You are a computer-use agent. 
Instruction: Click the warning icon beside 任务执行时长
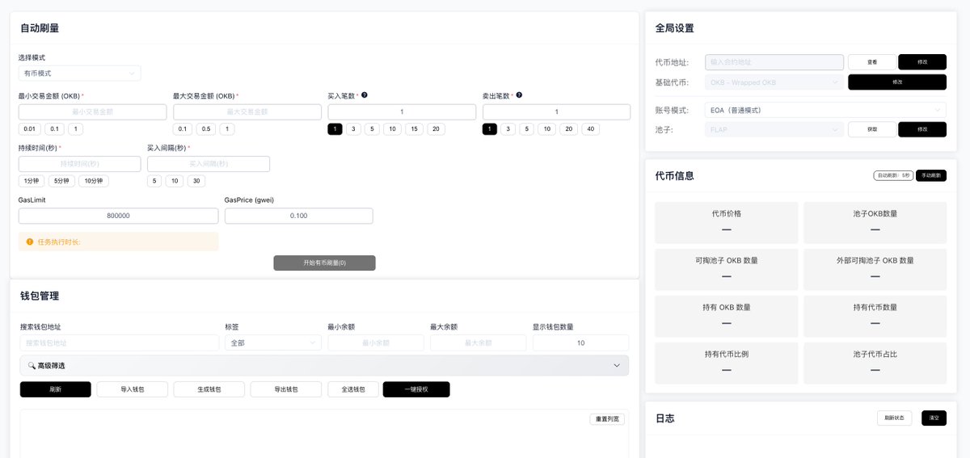point(30,242)
